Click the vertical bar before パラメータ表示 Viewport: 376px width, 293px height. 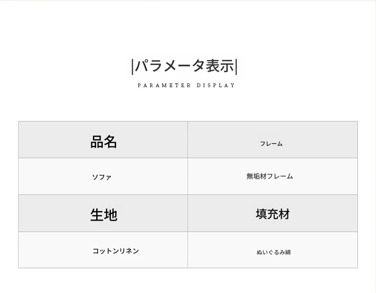132,67
